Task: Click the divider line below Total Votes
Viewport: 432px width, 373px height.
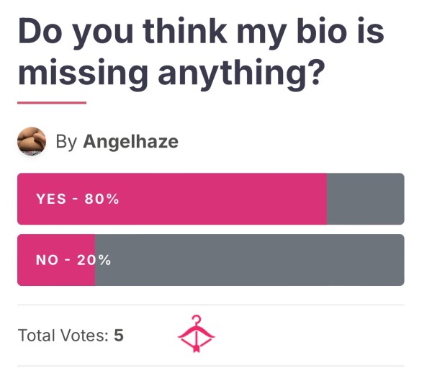Action: tap(211, 366)
